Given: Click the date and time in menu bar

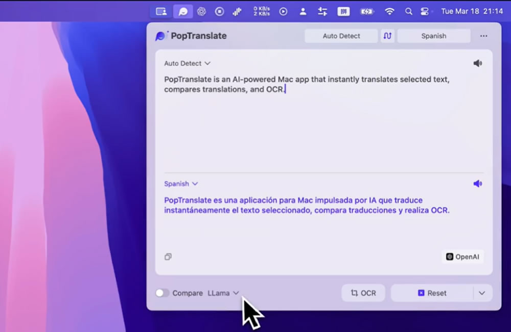Looking at the screenshot, I should (x=472, y=11).
